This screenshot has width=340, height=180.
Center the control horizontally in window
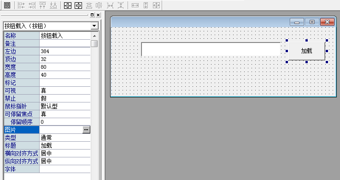[68, 6]
